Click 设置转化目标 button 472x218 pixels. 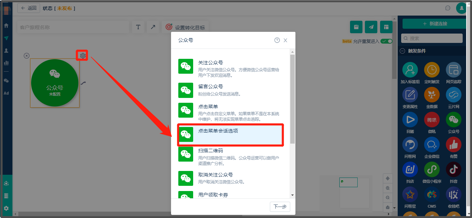click(185, 27)
